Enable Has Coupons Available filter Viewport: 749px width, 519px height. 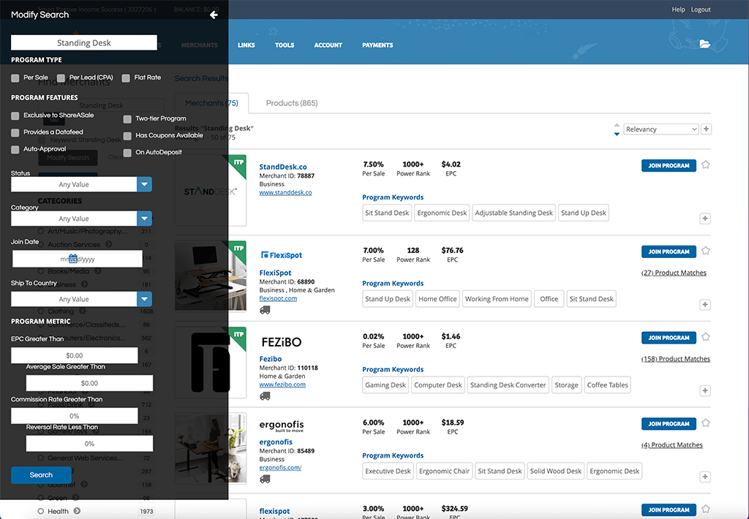[127, 136]
